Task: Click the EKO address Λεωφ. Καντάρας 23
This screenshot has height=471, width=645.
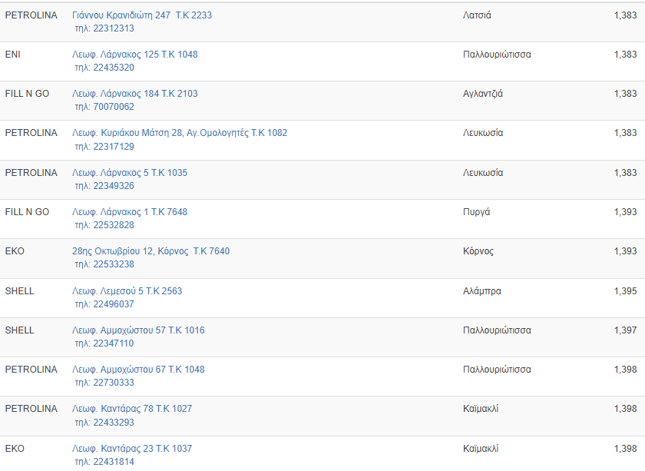Action: pos(132,449)
